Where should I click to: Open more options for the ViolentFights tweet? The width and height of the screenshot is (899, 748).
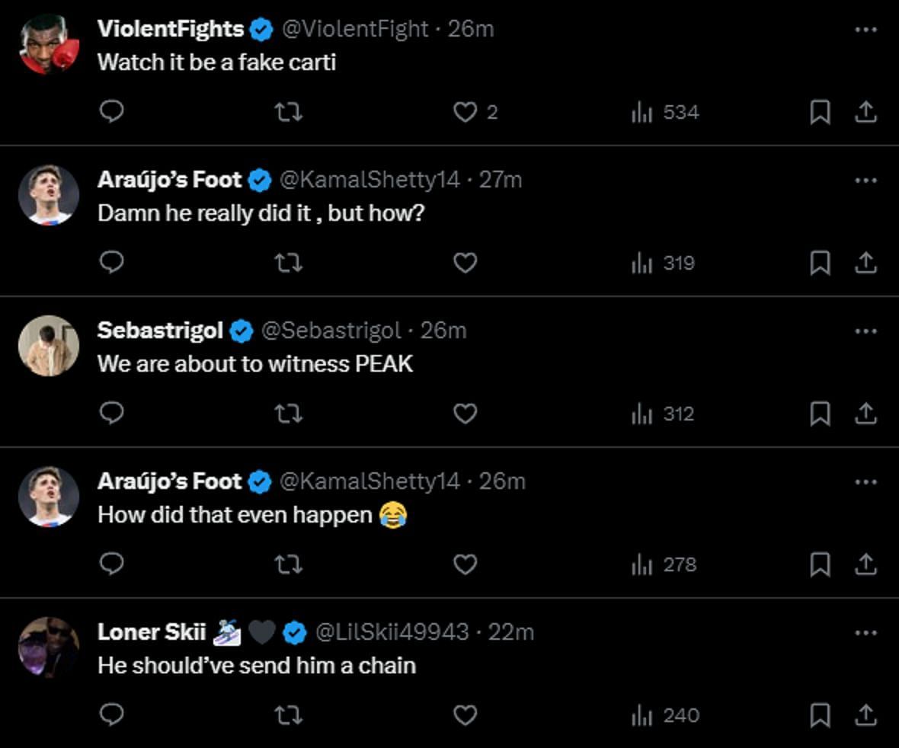click(x=866, y=30)
